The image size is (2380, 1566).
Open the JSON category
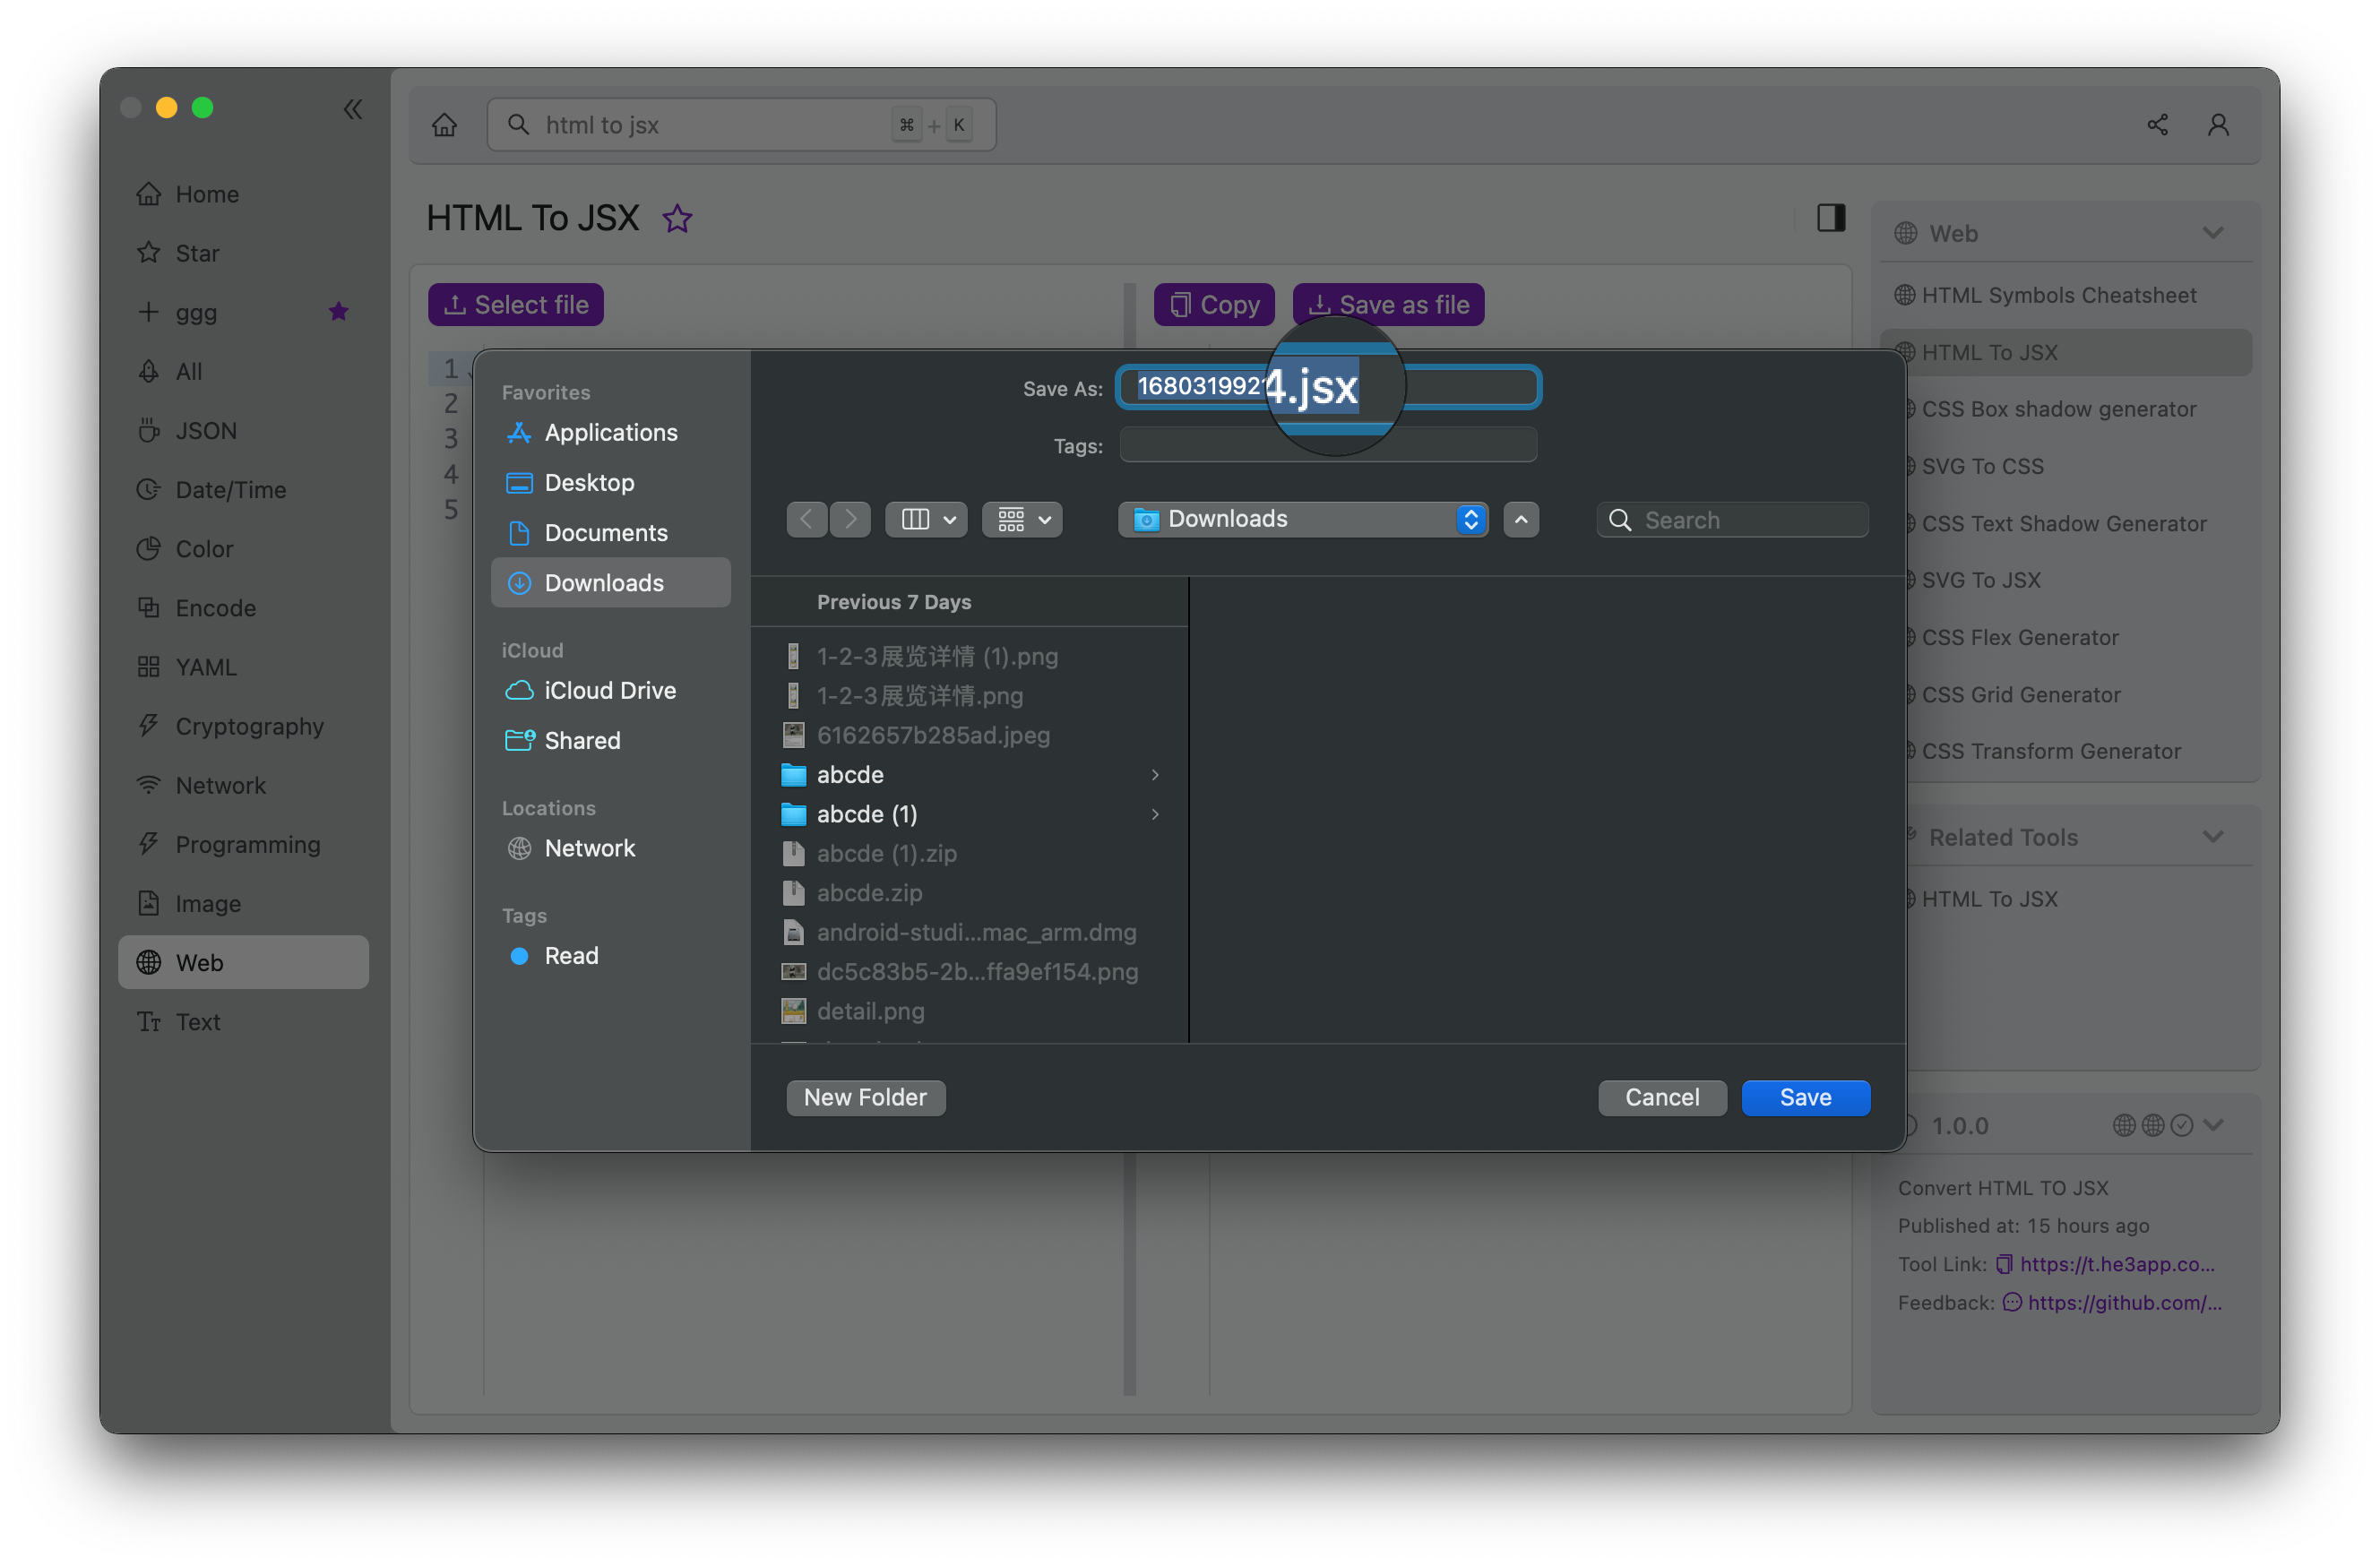click(243, 430)
